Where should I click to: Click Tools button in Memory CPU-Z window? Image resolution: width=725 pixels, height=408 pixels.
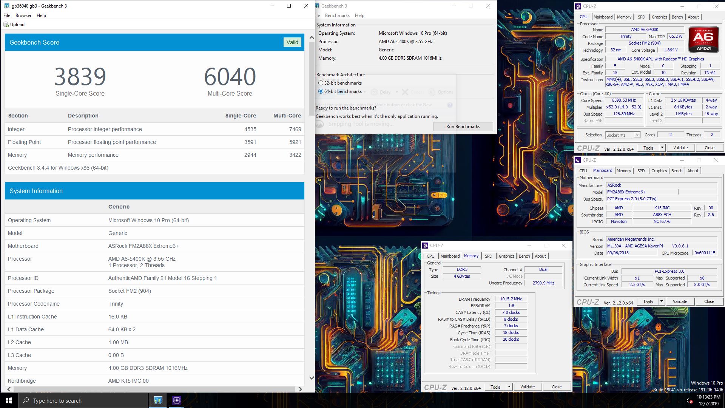click(x=495, y=387)
